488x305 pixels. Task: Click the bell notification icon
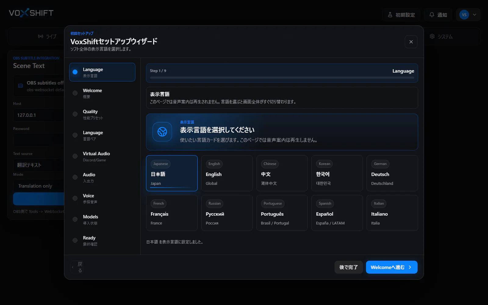tap(432, 15)
